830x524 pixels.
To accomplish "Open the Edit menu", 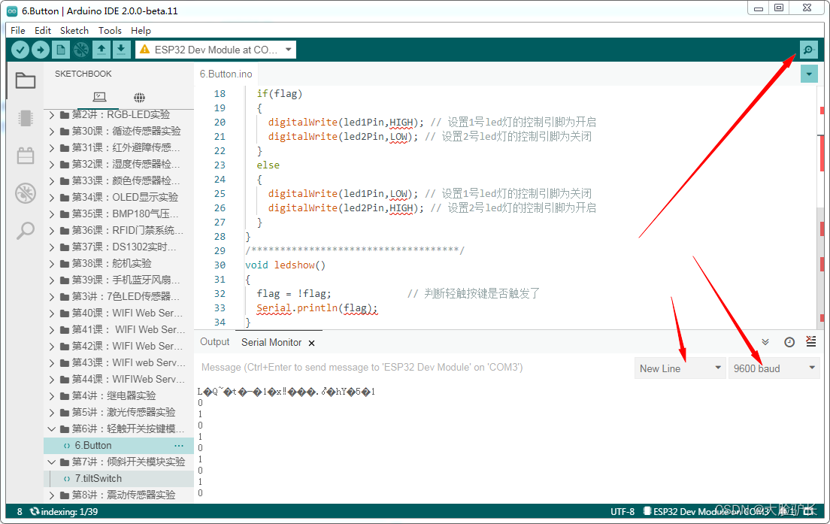I will coord(42,30).
